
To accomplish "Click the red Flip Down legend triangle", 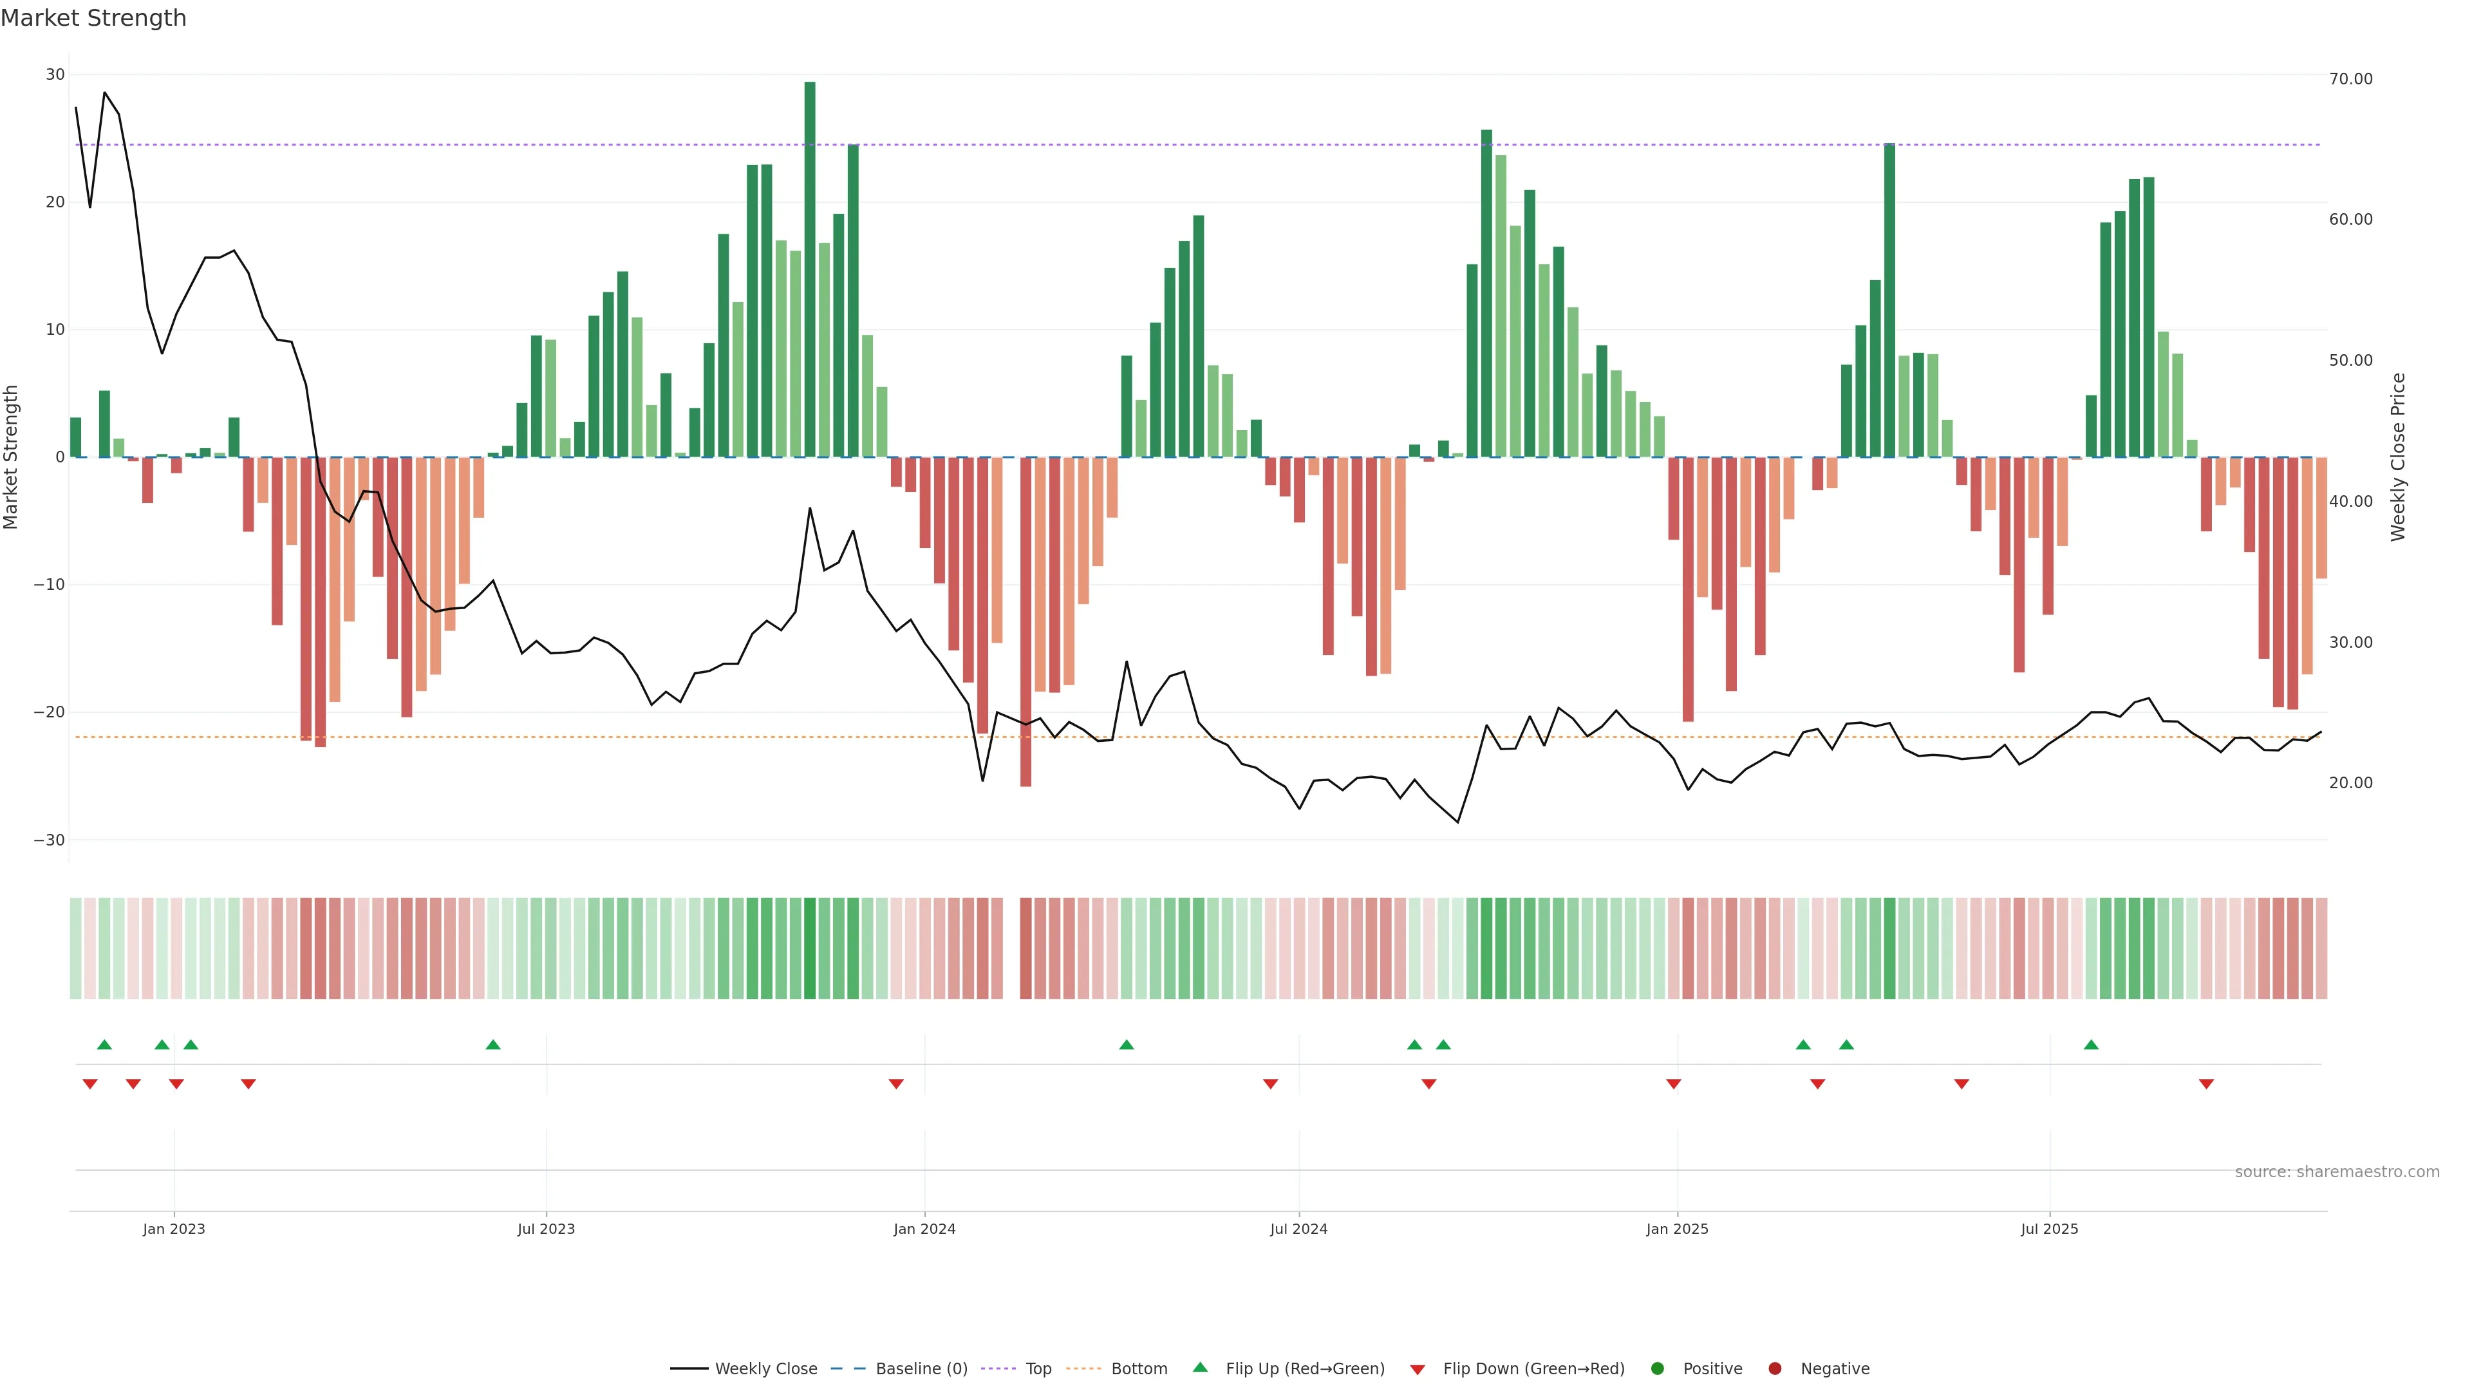I will point(1418,1370).
